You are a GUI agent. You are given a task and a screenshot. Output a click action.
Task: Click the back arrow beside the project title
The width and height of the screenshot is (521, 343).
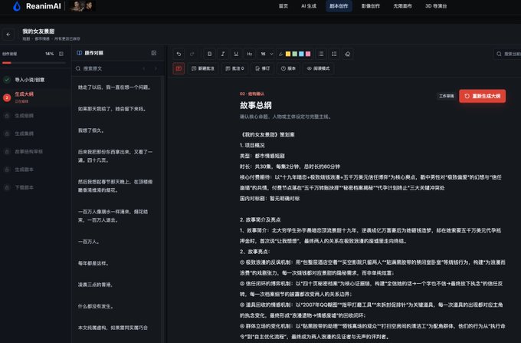coord(8,35)
